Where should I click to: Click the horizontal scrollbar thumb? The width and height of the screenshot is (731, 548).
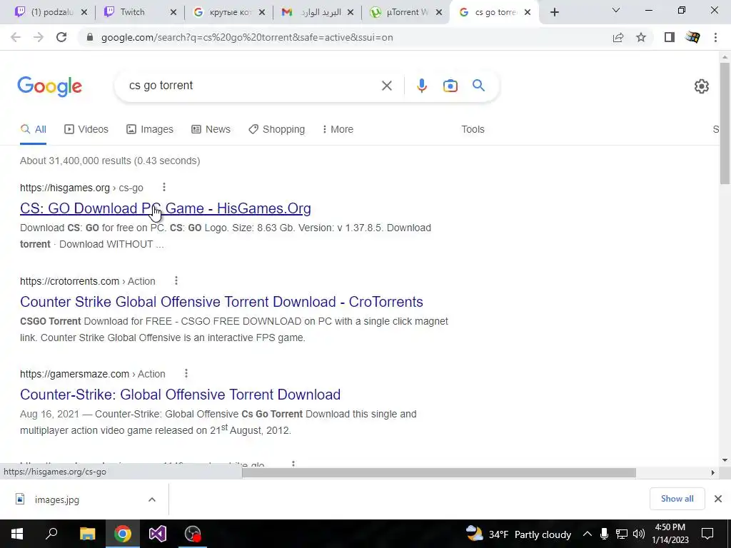tap(439, 472)
